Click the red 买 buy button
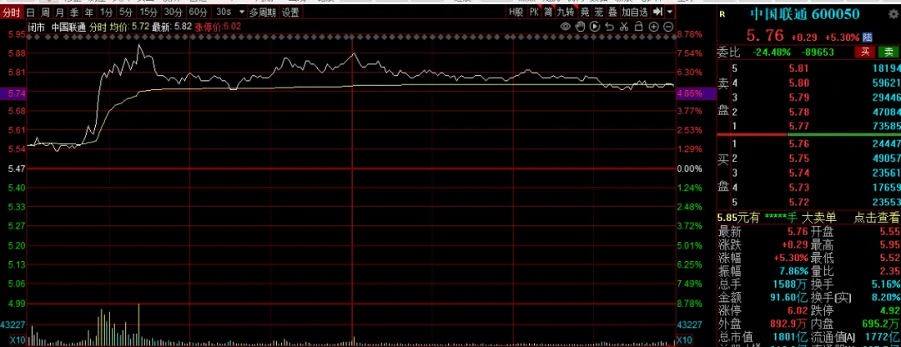Viewport: 901px width, 347px height. coord(865,53)
